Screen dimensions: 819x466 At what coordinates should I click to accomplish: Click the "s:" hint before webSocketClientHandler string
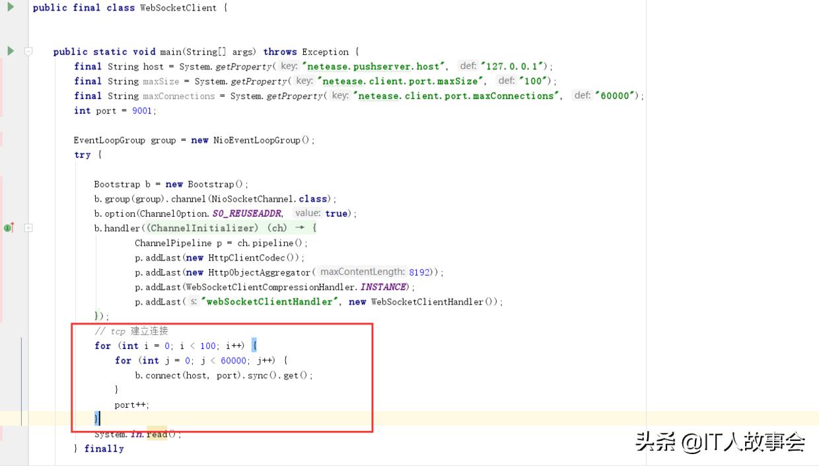point(193,301)
